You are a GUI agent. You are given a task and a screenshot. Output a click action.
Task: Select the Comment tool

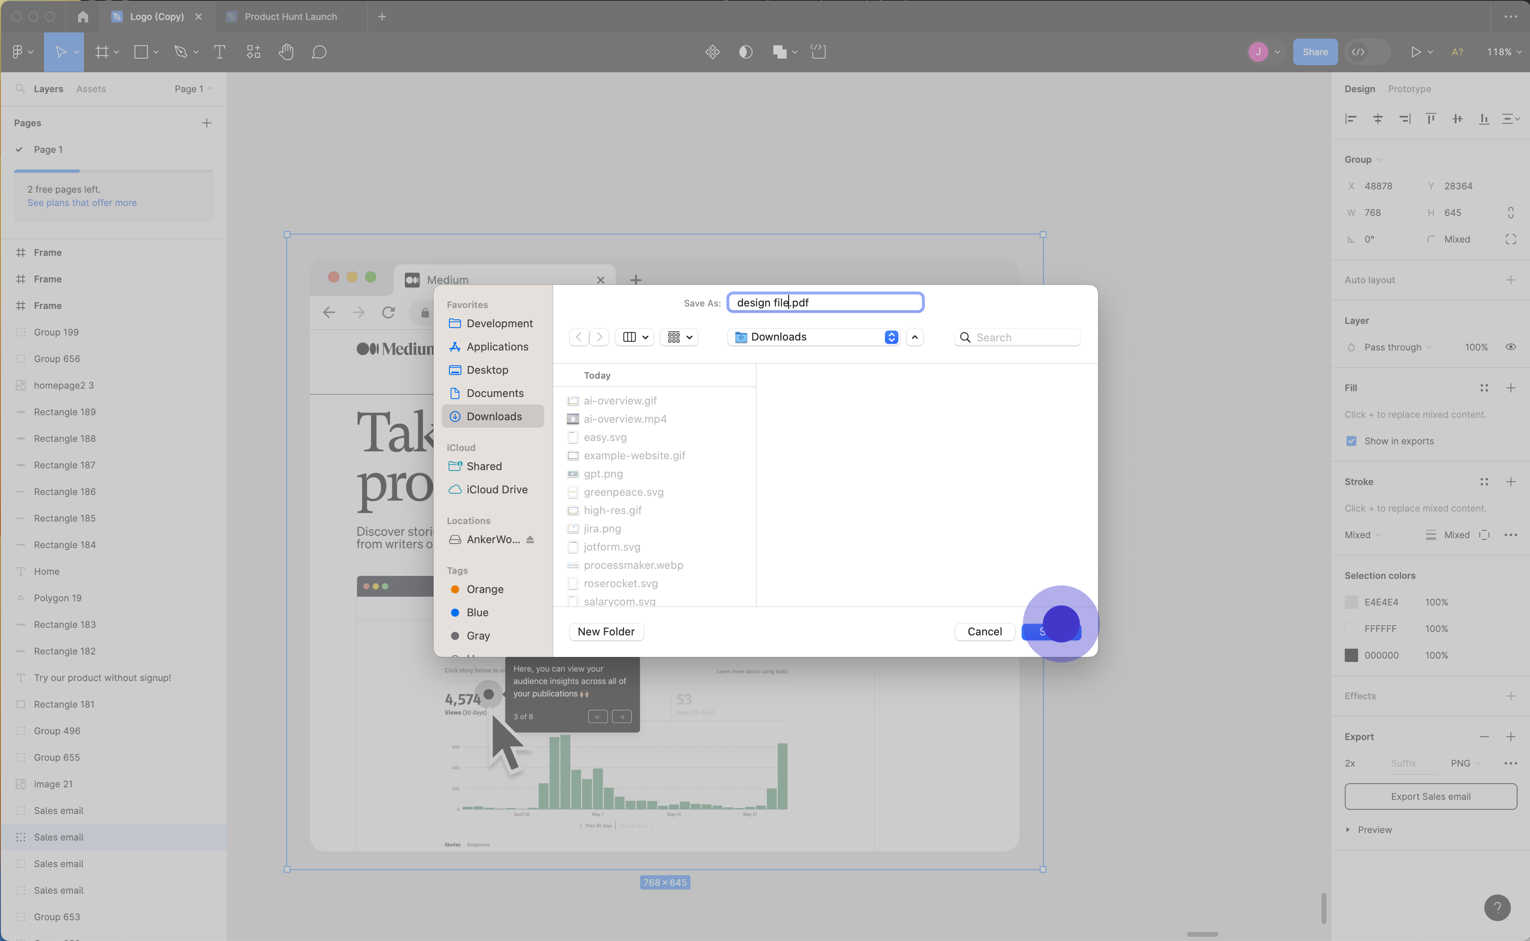pyautogui.click(x=319, y=52)
